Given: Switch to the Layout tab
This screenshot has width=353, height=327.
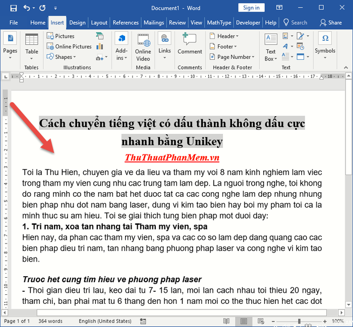Looking at the screenshot, I should (x=99, y=23).
